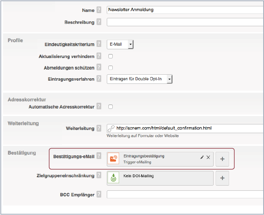
Task: Toggle Abmeldungen schützen checkbox
Action: click(111, 68)
